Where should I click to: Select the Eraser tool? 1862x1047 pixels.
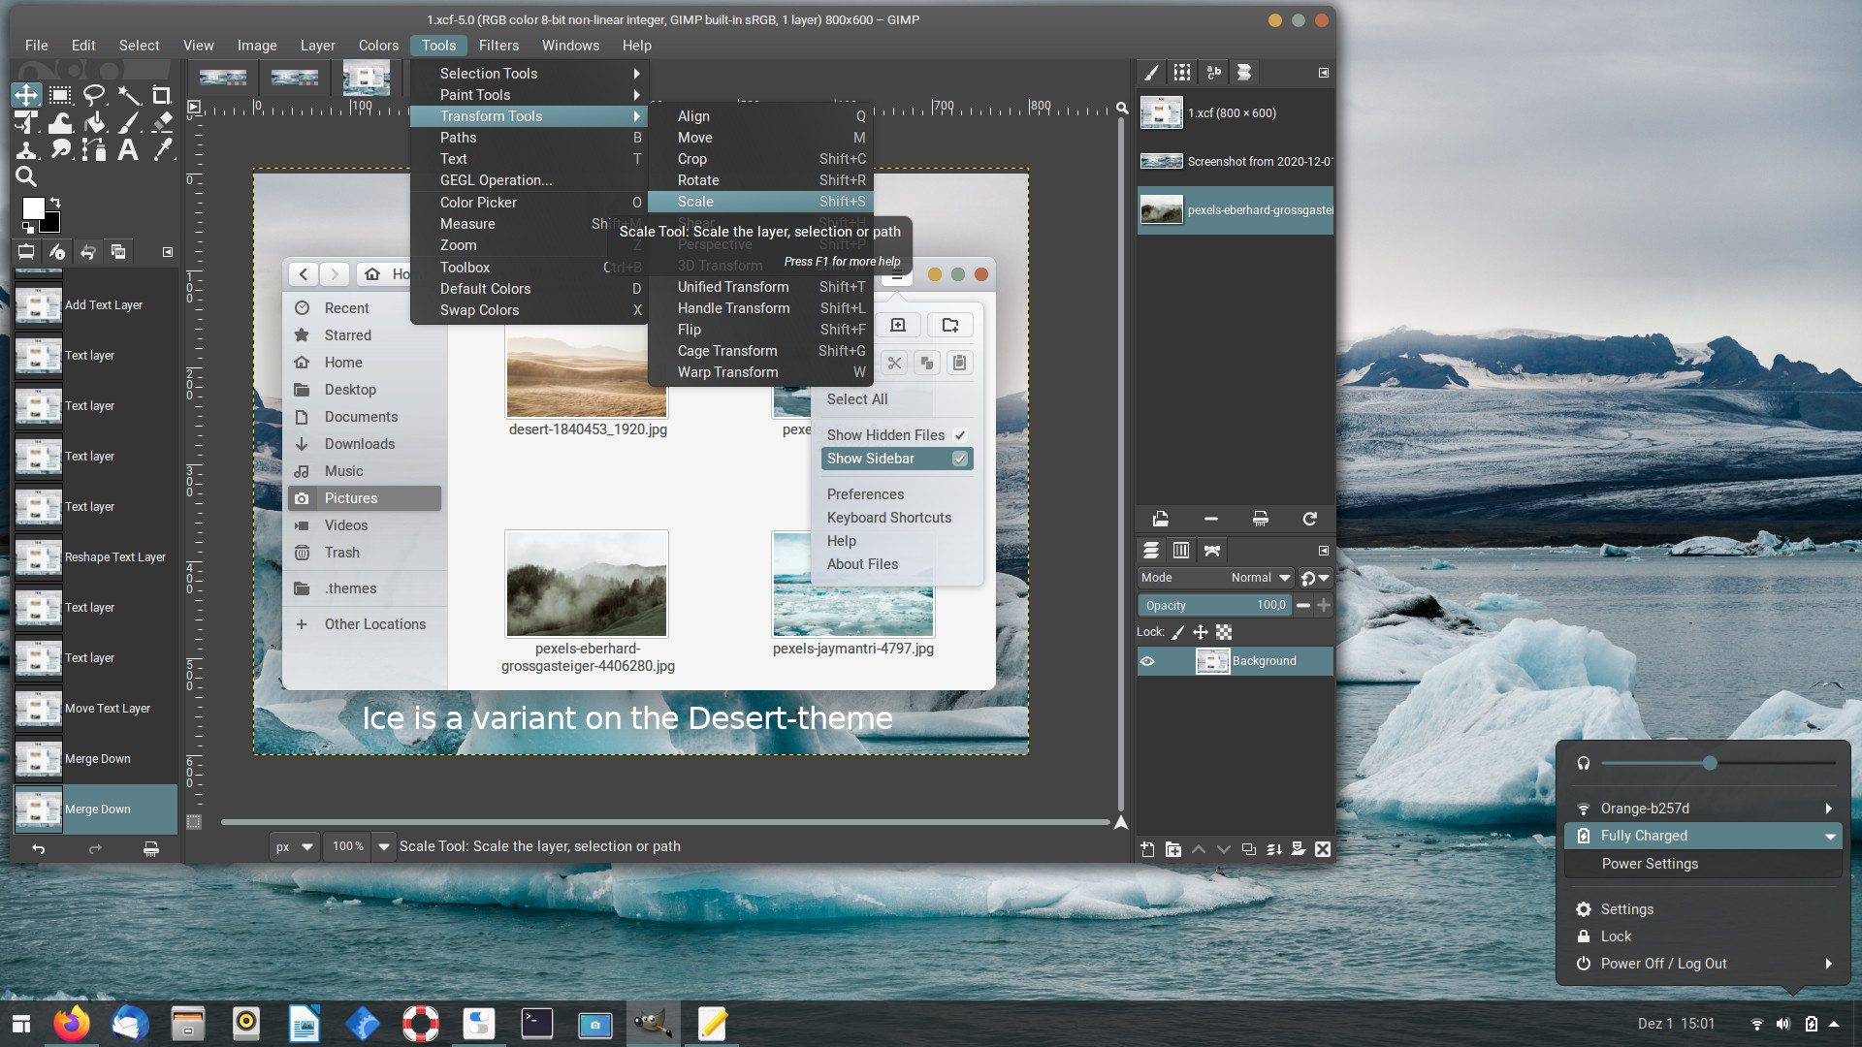[x=162, y=122]
